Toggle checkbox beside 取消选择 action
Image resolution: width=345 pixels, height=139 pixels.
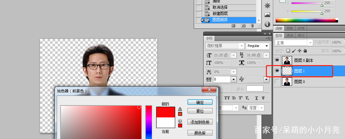coord(198,8)
